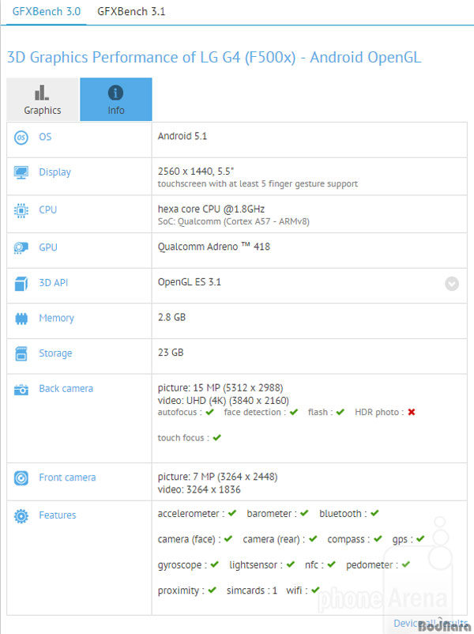This screenshot has width=474, height=634.
Task: Select the Info tab
Action: click(116, 99)
